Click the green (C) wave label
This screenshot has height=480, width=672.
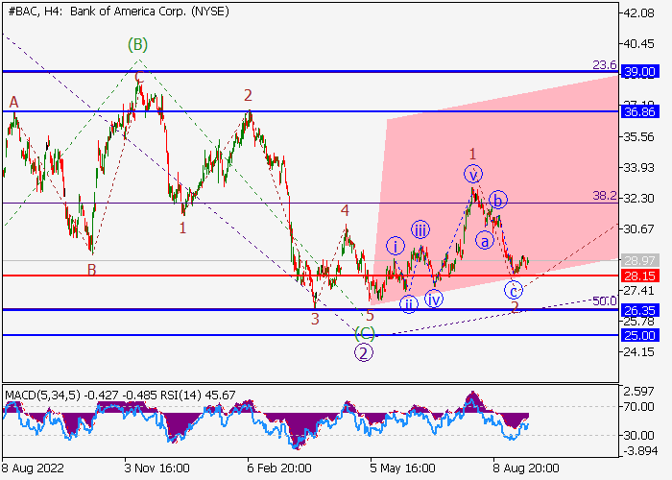pos(365,333)
